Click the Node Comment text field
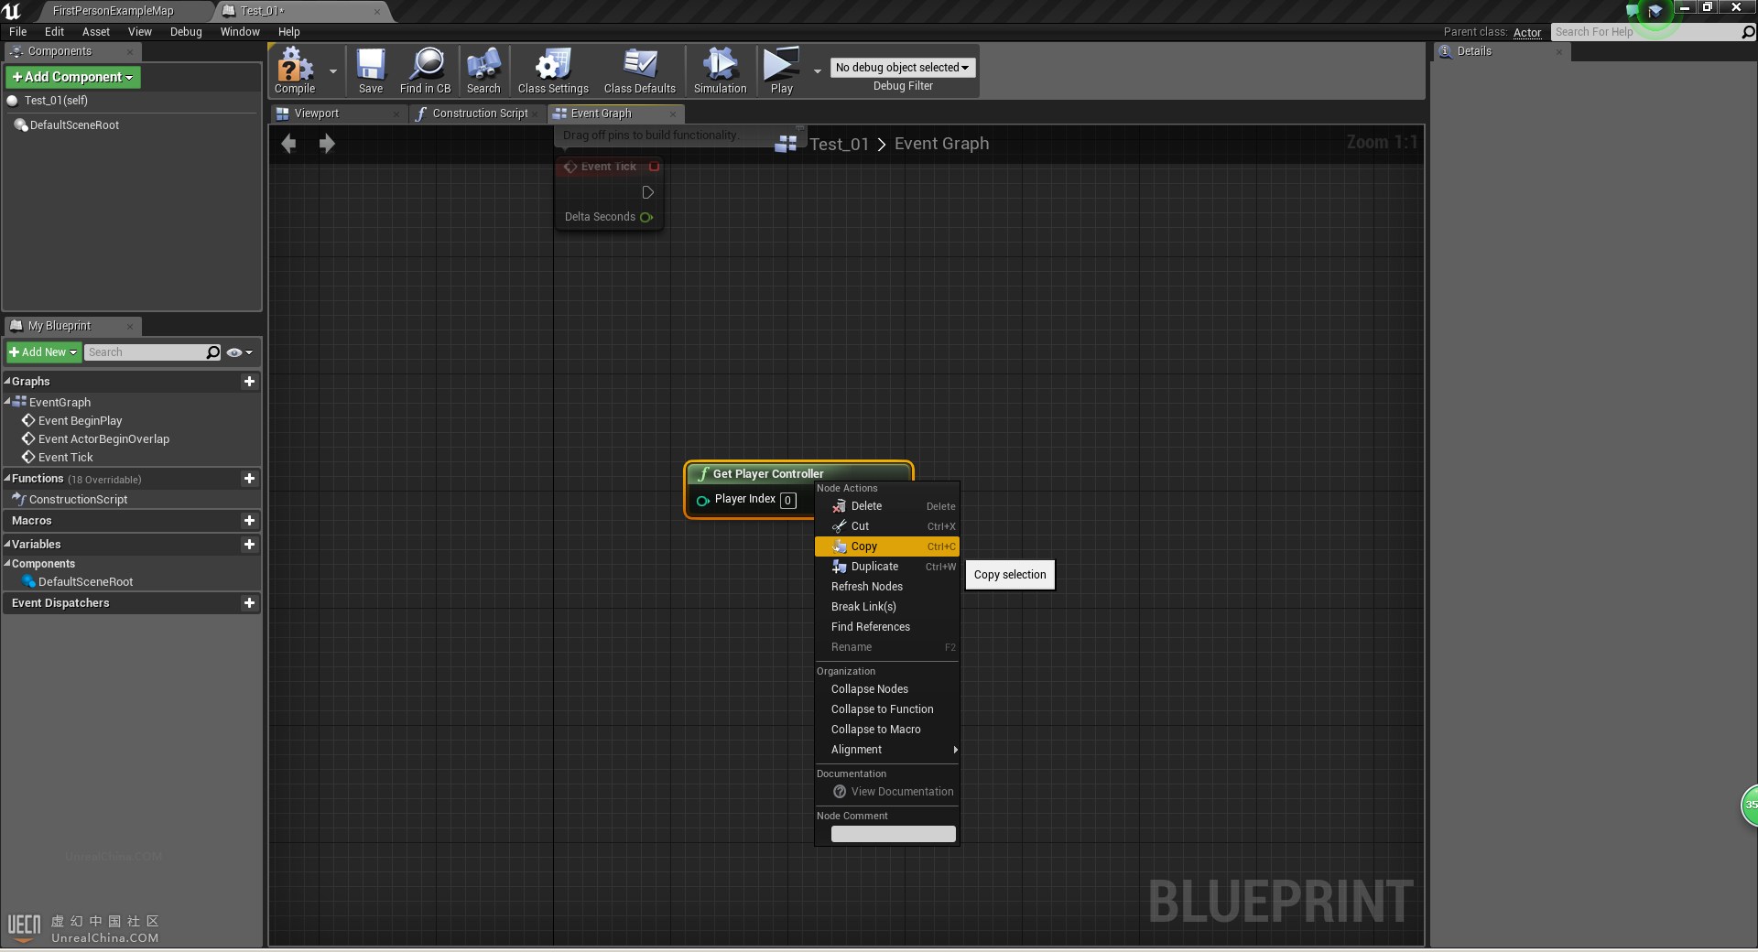Image resolution: width=1758 pixels, height=952 pixels. [893, 834]
